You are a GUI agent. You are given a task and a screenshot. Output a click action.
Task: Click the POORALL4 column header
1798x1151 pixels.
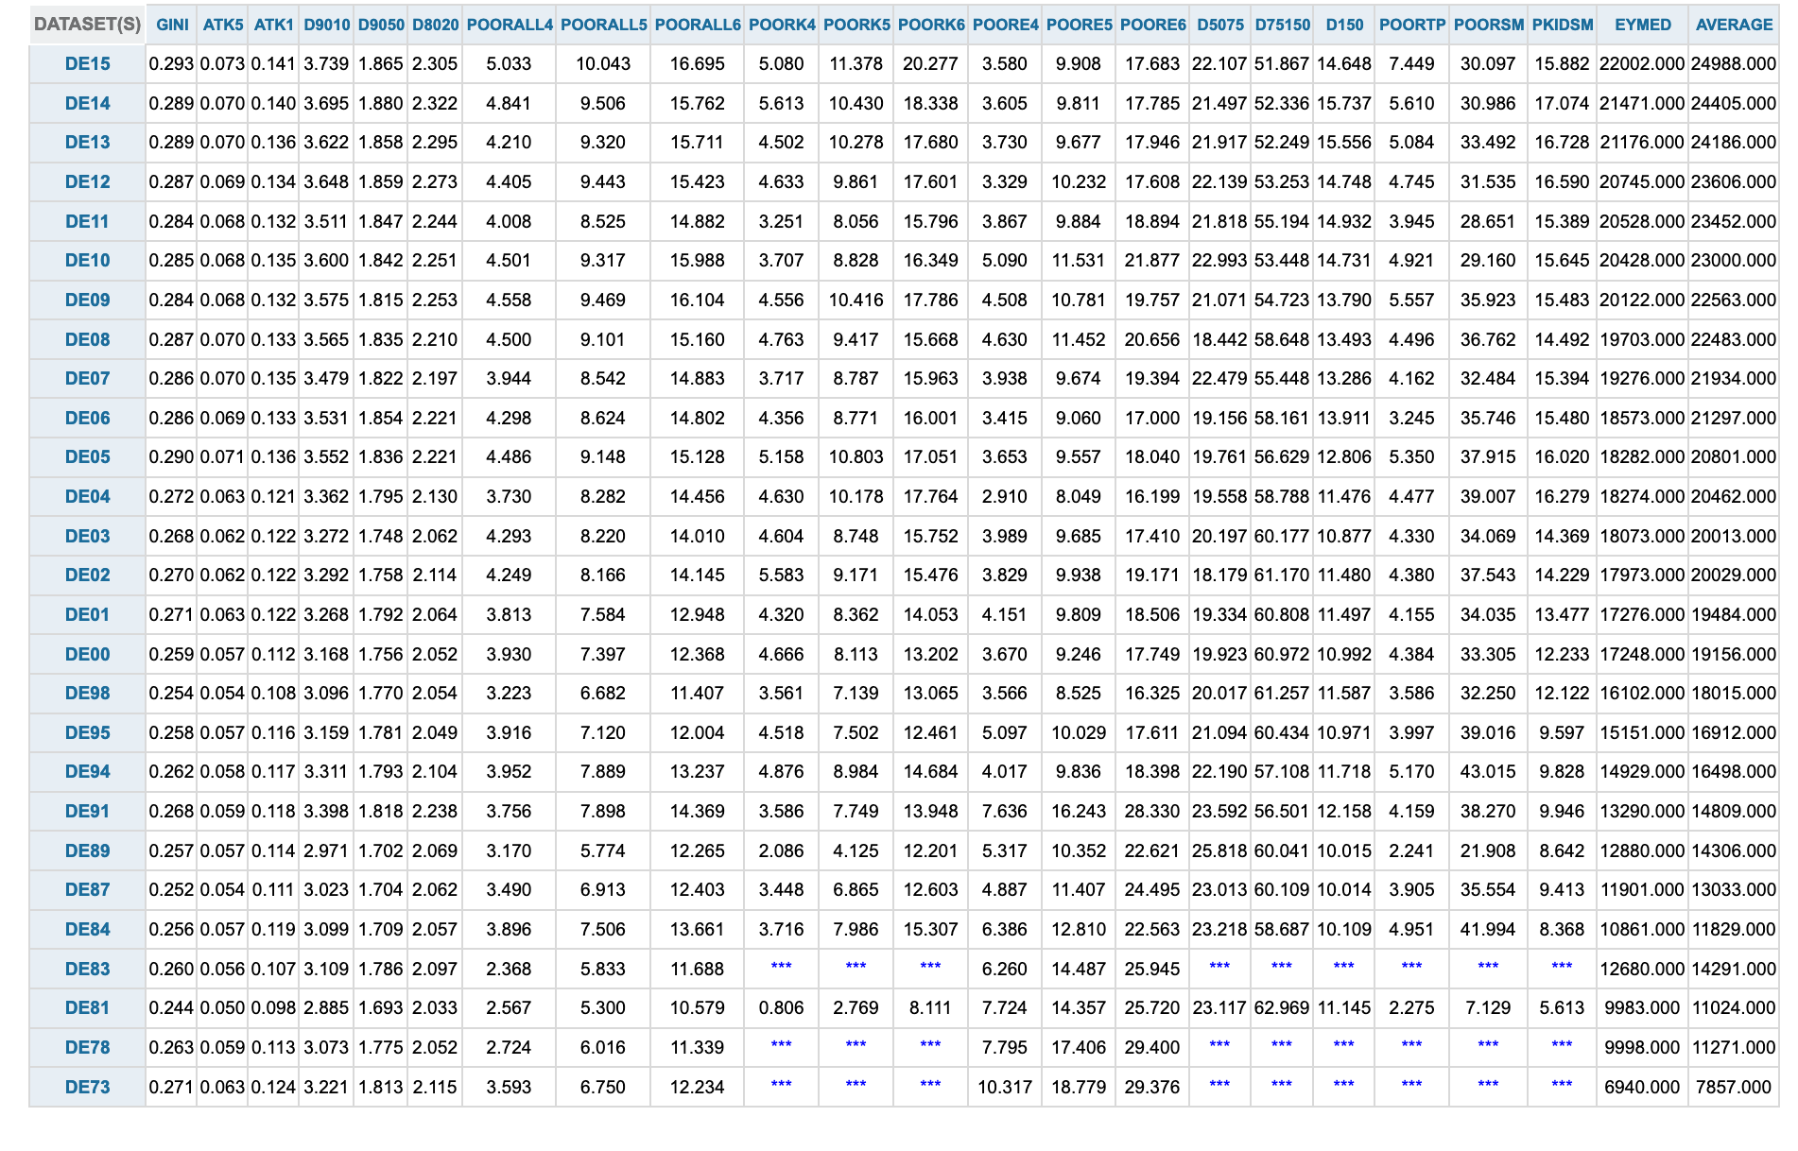(x=510, y=25)
